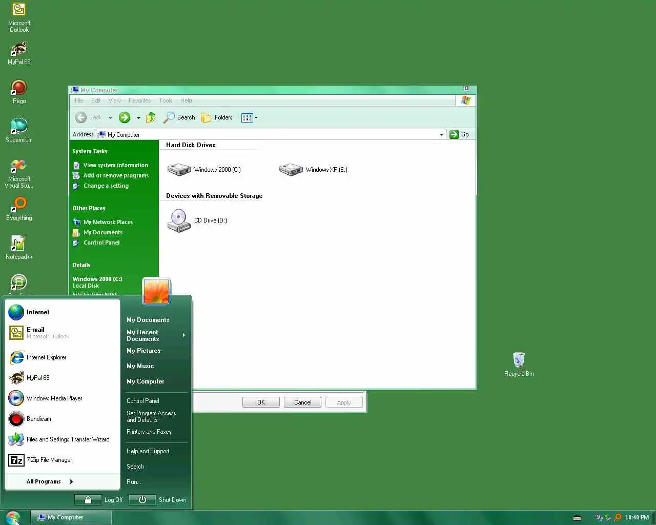
Task: Open Tools menu
Action: click(166, 100)
